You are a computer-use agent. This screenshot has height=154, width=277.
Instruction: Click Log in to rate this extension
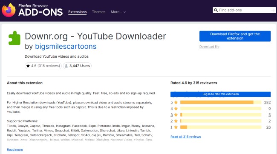[x=220, y=94]
